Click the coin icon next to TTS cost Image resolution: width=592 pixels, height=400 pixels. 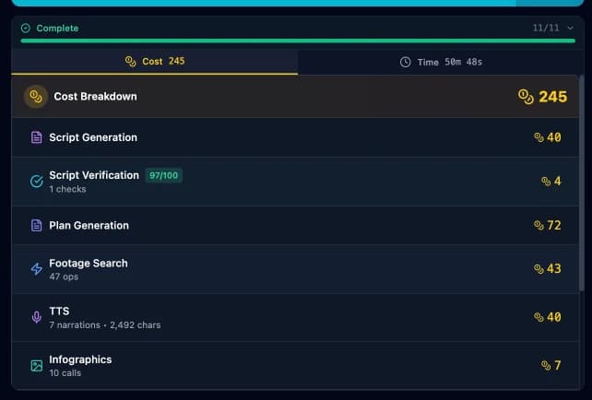click(x=539, y=317)
